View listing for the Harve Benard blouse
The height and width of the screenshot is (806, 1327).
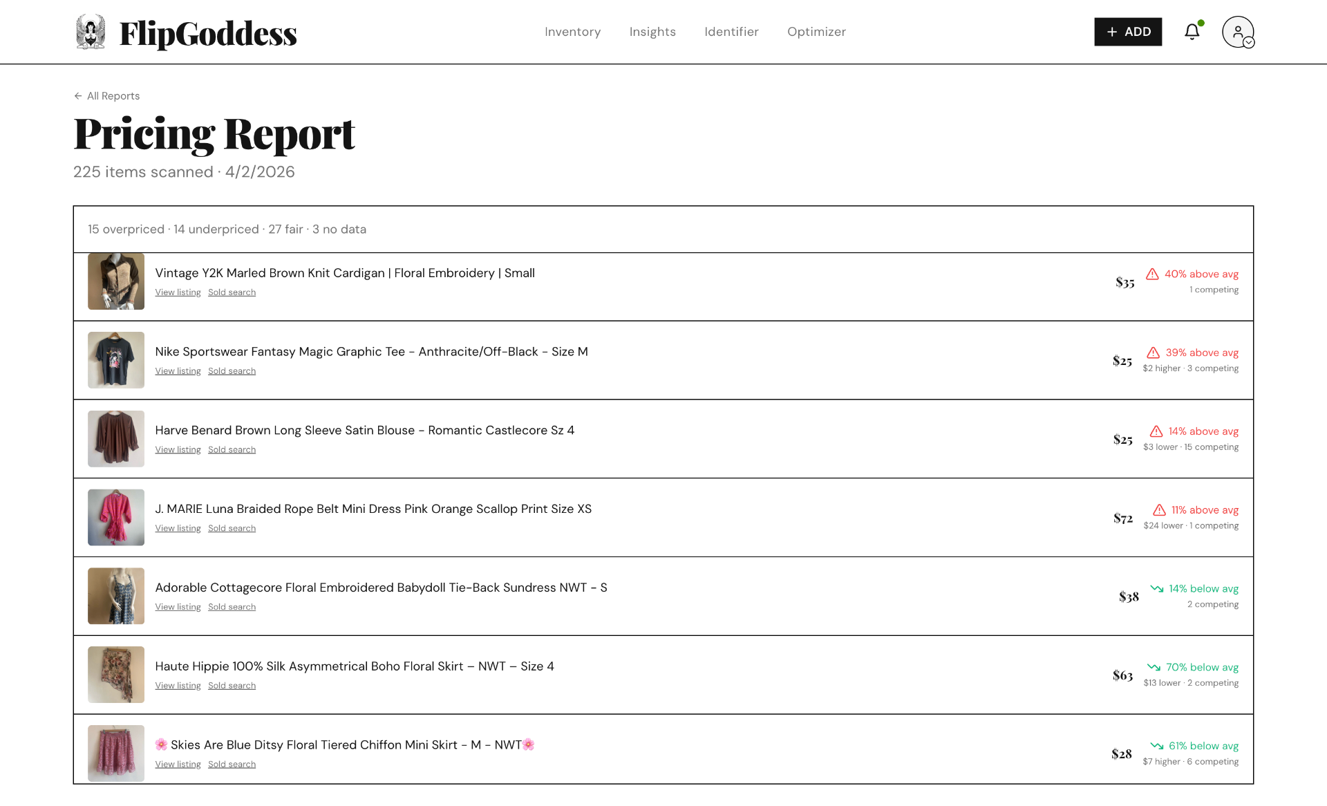tap(178, 450)
